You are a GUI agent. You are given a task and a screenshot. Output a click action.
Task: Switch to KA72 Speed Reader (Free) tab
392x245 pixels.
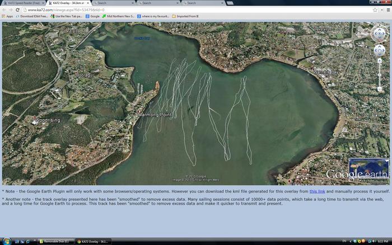(24, 3)
